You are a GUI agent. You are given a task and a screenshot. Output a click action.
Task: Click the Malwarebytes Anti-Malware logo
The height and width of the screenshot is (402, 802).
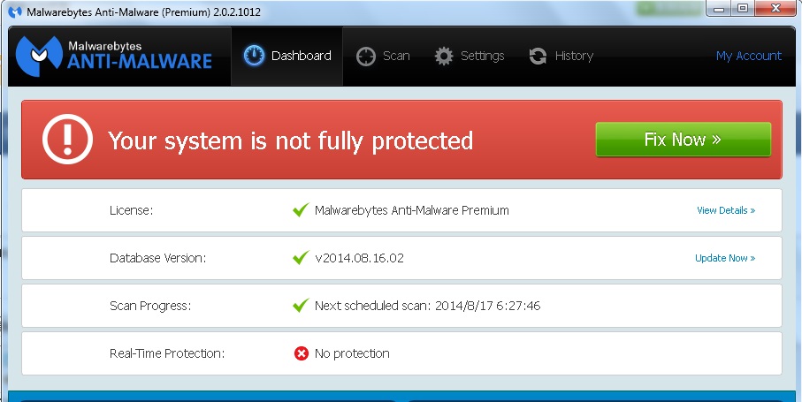[115, 55]
